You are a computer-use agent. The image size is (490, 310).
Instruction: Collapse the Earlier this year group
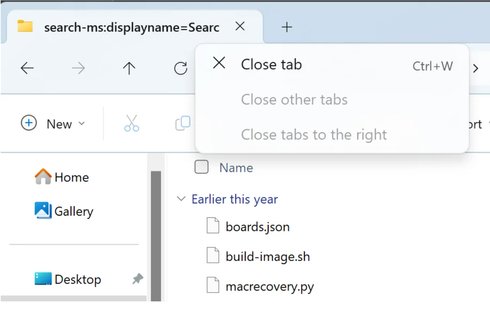tap(181, 199)
